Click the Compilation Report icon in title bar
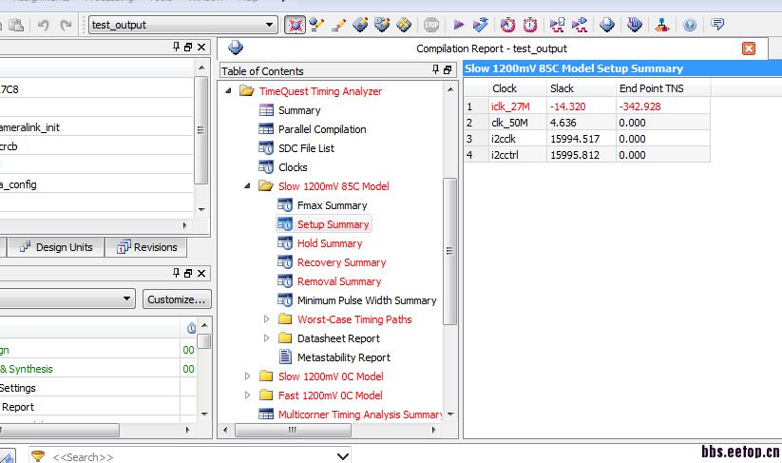The image size is (782, 463). point(236,48)
